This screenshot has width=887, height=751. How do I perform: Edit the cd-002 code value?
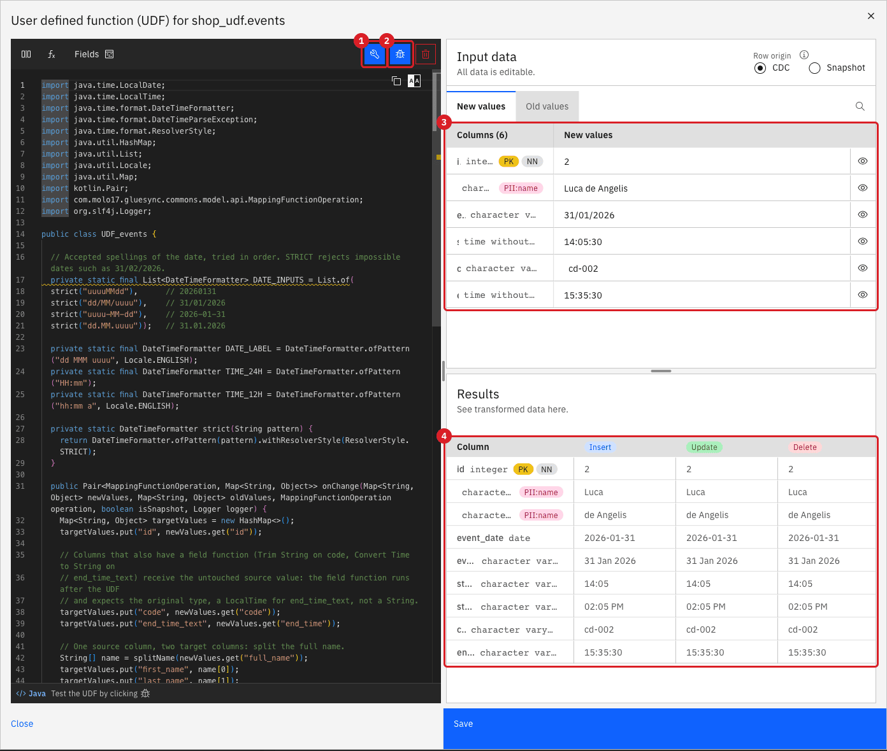pyautogui.click(x=702, y=269)
